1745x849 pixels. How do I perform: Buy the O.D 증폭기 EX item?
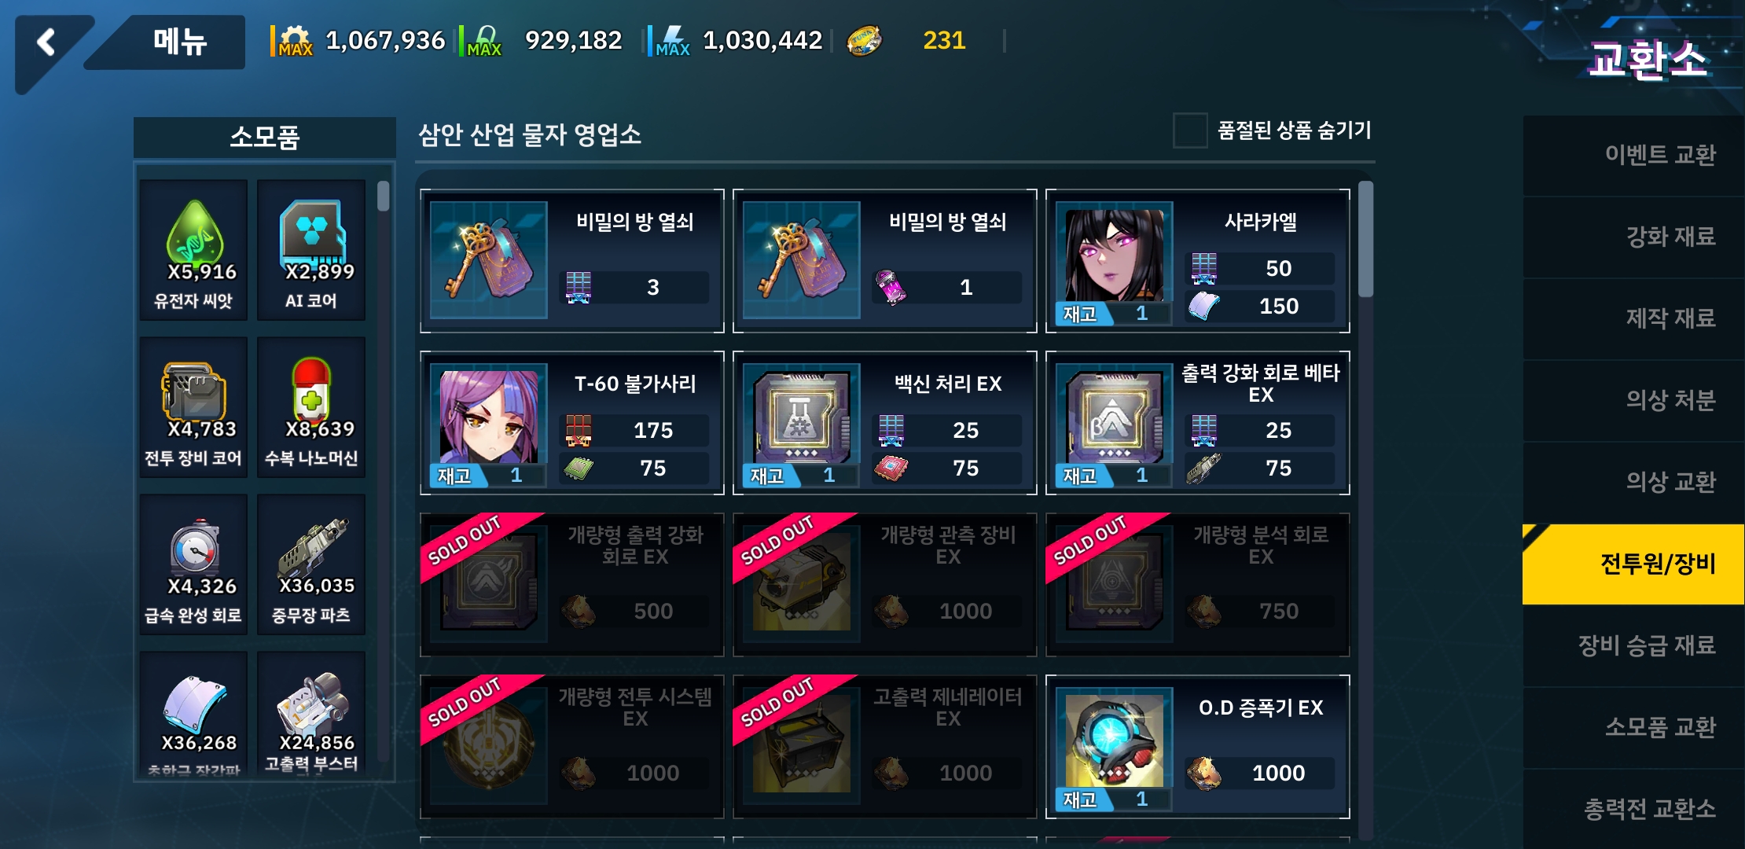tap(1198, 747)
